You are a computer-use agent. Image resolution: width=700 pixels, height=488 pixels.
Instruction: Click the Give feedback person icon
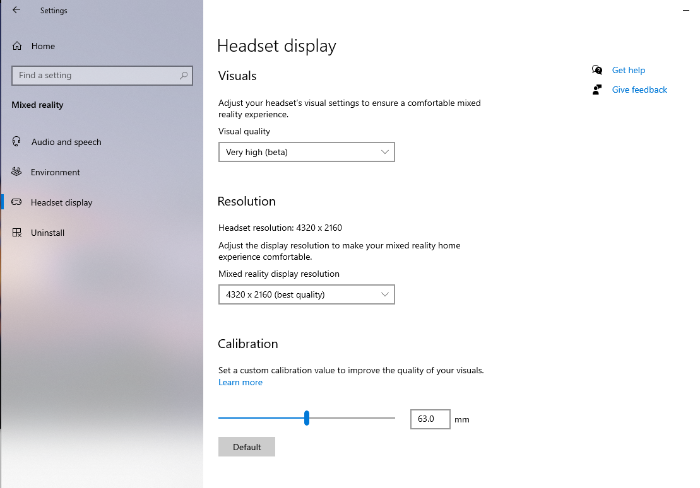[597, 90]
